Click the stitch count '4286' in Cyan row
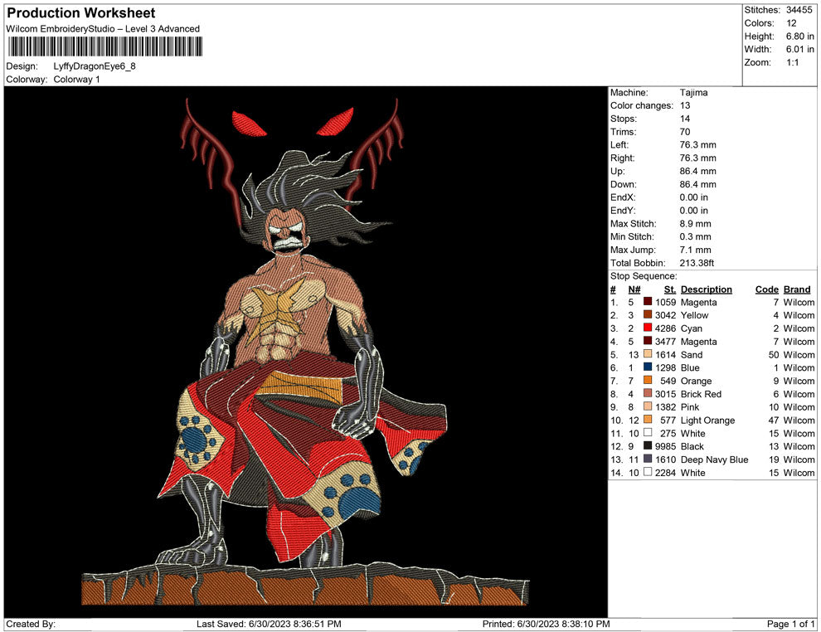Viewport: 821px width, 632px height. pos(665,328)
